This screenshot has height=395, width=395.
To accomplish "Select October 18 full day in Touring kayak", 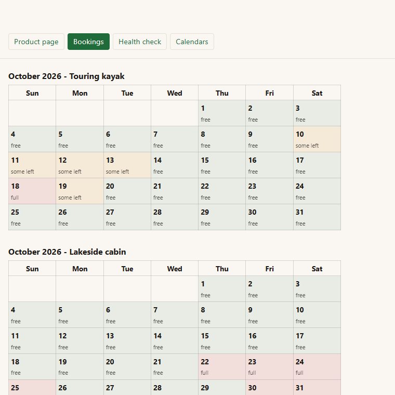I will click(x=32, y=191).
